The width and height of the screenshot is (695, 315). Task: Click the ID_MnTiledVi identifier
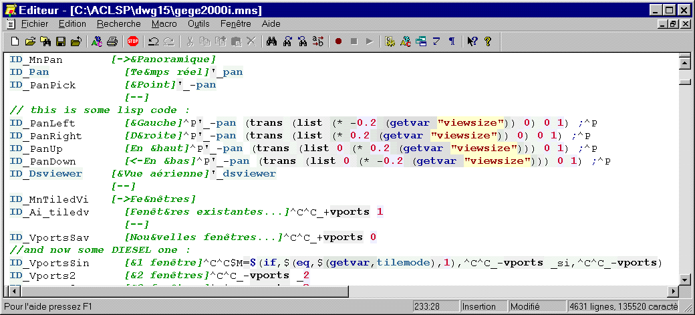pyautogui.click(x=49, y=199)
